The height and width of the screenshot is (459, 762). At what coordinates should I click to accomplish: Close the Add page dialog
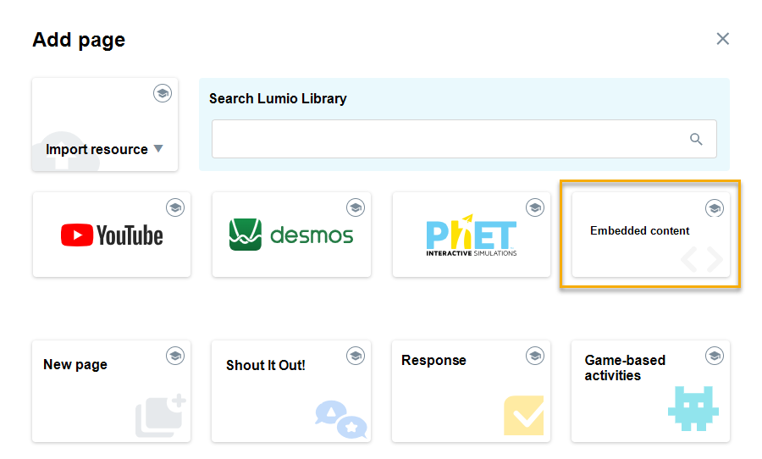[x=723, y=39]
